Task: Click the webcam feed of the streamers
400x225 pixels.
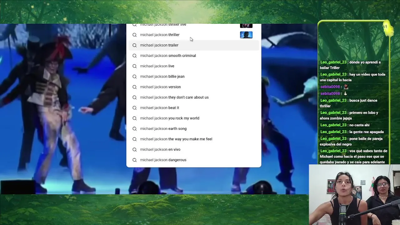Action: pos(354,195)
